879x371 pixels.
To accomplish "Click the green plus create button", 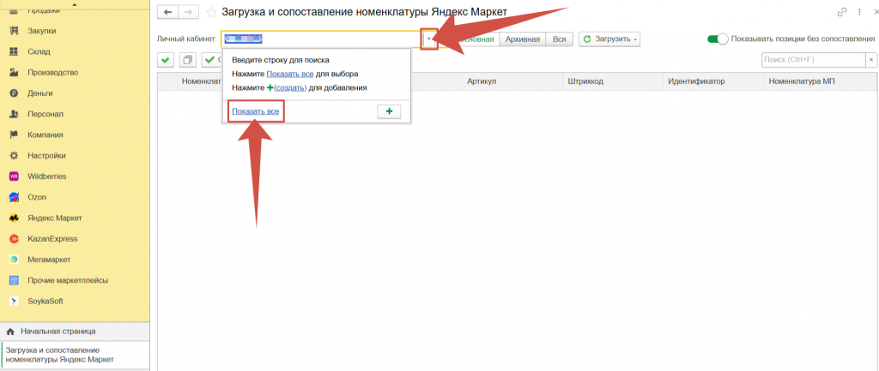I will click(x=389, y=112).
